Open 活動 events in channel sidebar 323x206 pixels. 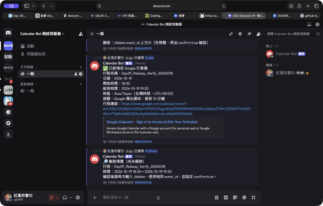pos(51,46)
